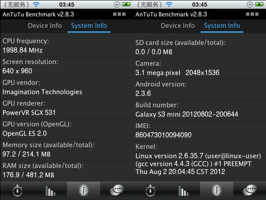Tap the Kernel Linux version entry

tap(199, 160)
